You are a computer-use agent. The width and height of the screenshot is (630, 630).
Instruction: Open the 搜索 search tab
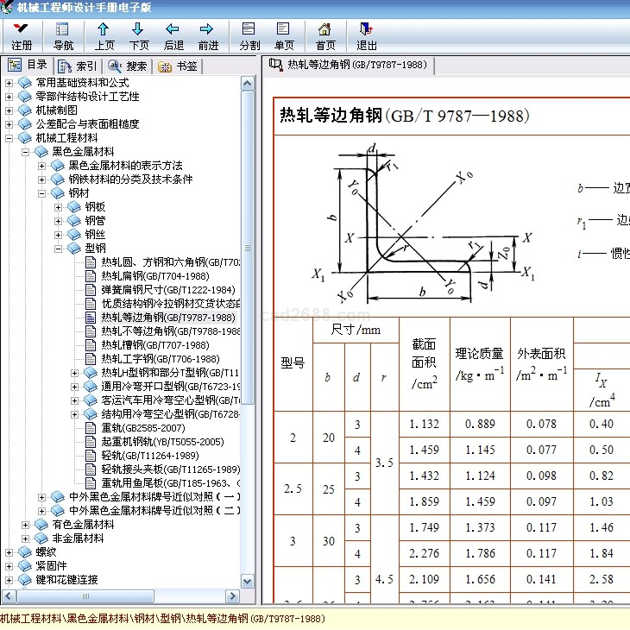coord(128,66)
